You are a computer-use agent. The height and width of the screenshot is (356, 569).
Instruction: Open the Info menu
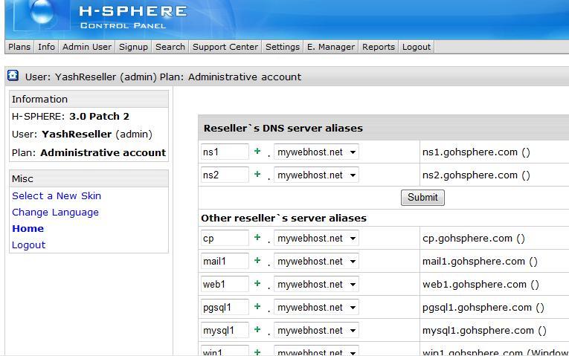46,47
